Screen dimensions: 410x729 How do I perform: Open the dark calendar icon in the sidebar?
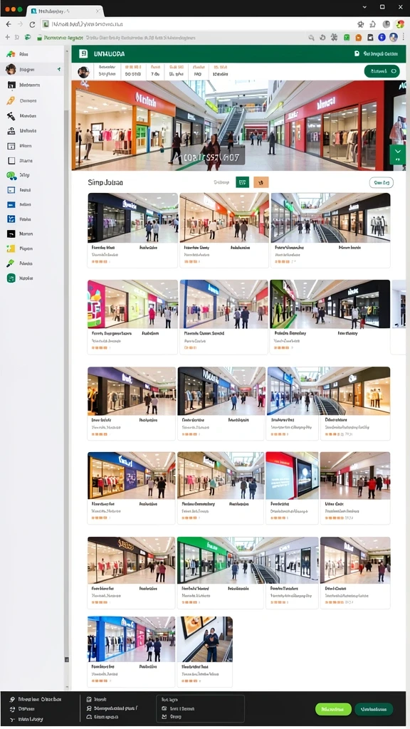[x=11, y=85]
